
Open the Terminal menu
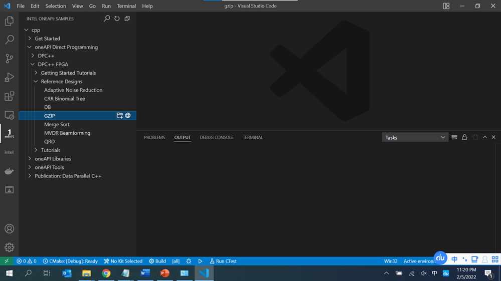coord(126,6)
